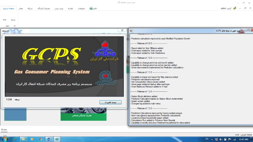Open the Windows Start orb
Screen dimensions: 253x142
[x=5, y=139]
